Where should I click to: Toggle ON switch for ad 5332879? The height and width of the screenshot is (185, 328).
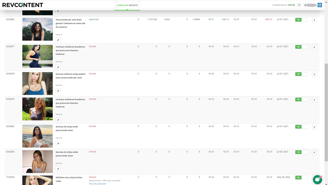click(301, 100)
